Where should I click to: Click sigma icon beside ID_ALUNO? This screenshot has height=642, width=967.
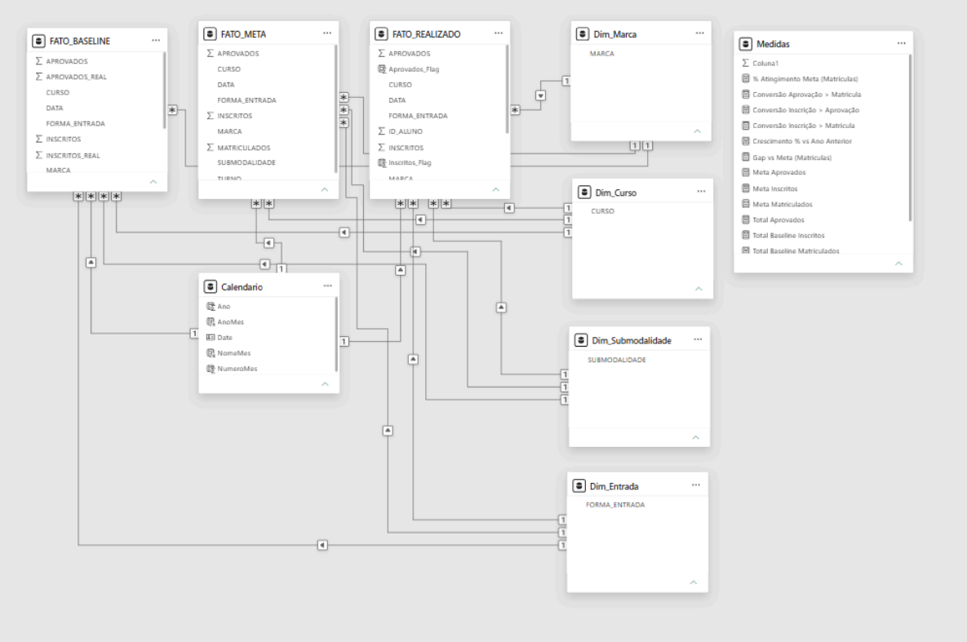pos(382,131)
